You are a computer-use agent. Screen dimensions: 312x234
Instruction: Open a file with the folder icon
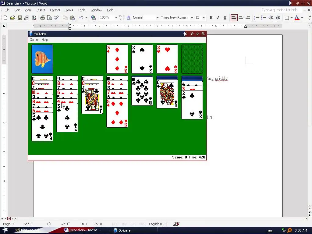point(12,17)
